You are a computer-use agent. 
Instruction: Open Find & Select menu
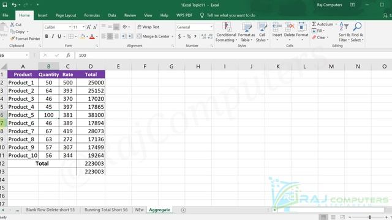pos(357,32)
